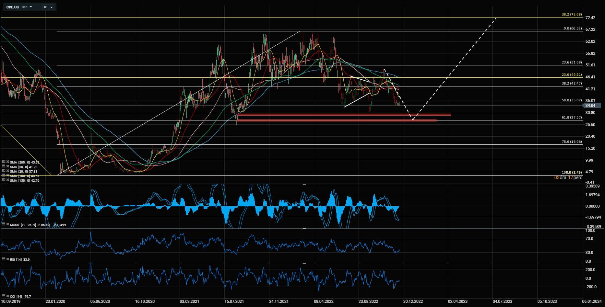Grab the divider handle above the RSI panel
This screenshot has height=307, width=605.
coord(304,229)
